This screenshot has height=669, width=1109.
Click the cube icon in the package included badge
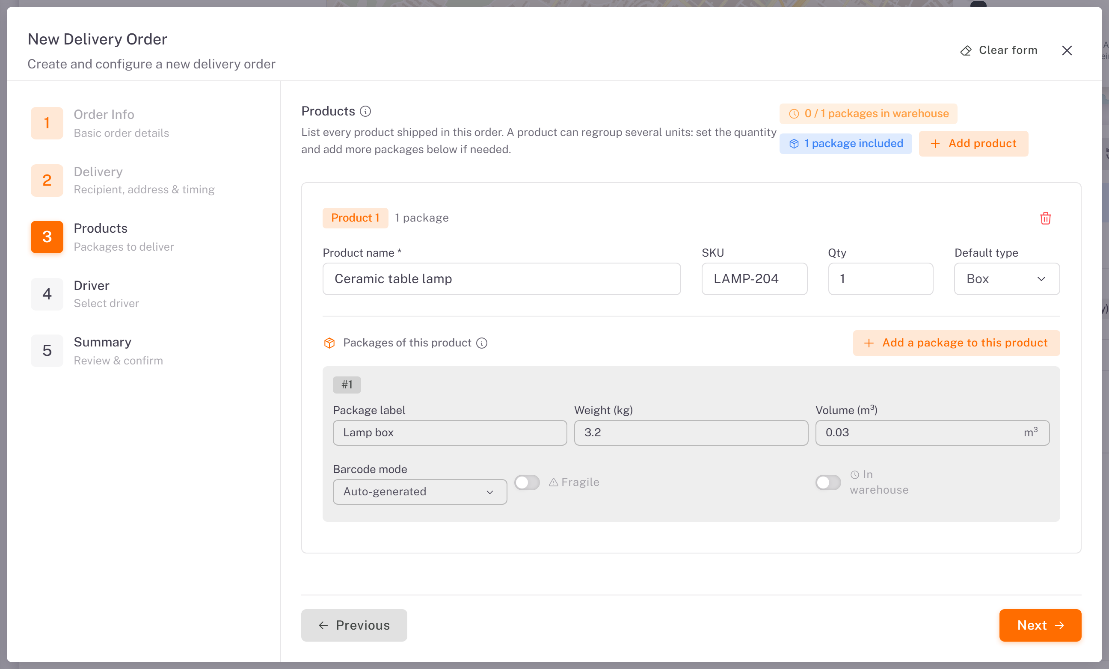click(794, 144)
